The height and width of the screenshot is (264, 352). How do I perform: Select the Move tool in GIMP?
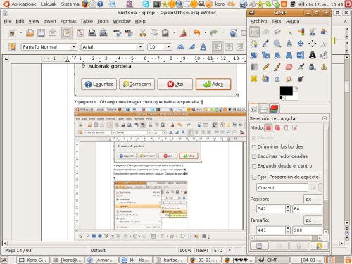click(301, 44)
